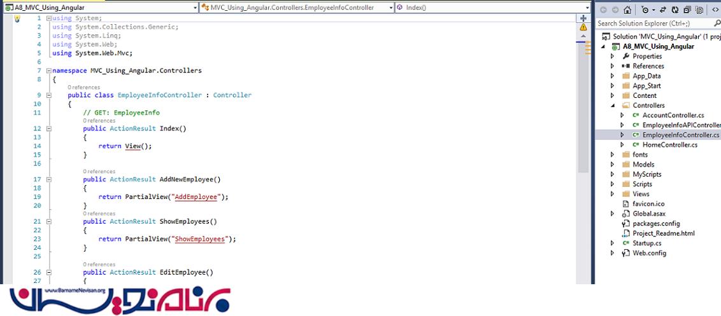721x316 pixels.
Task: Toggle the Show All Files icon
Action: (x=699, y=10)
